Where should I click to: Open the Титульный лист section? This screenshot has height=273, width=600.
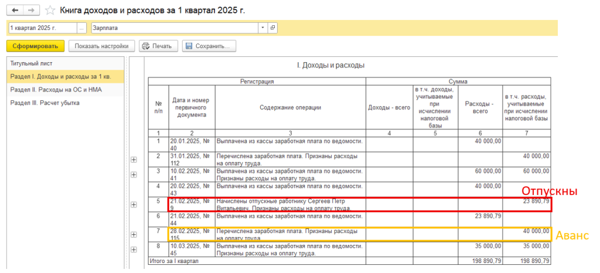tap(29, 63)
